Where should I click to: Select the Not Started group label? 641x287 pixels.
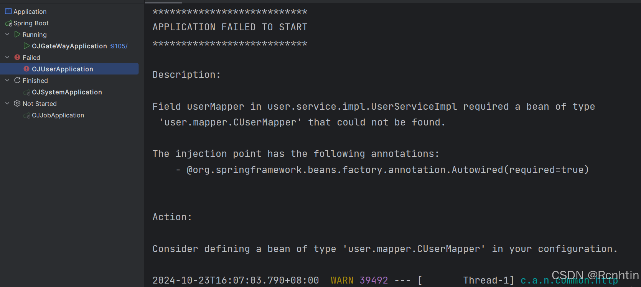(x=40, y=104)
